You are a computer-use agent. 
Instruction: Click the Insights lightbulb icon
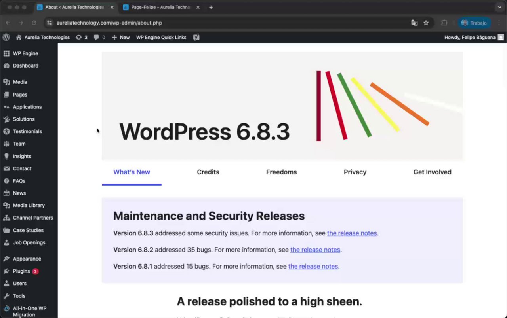[6, 156]
